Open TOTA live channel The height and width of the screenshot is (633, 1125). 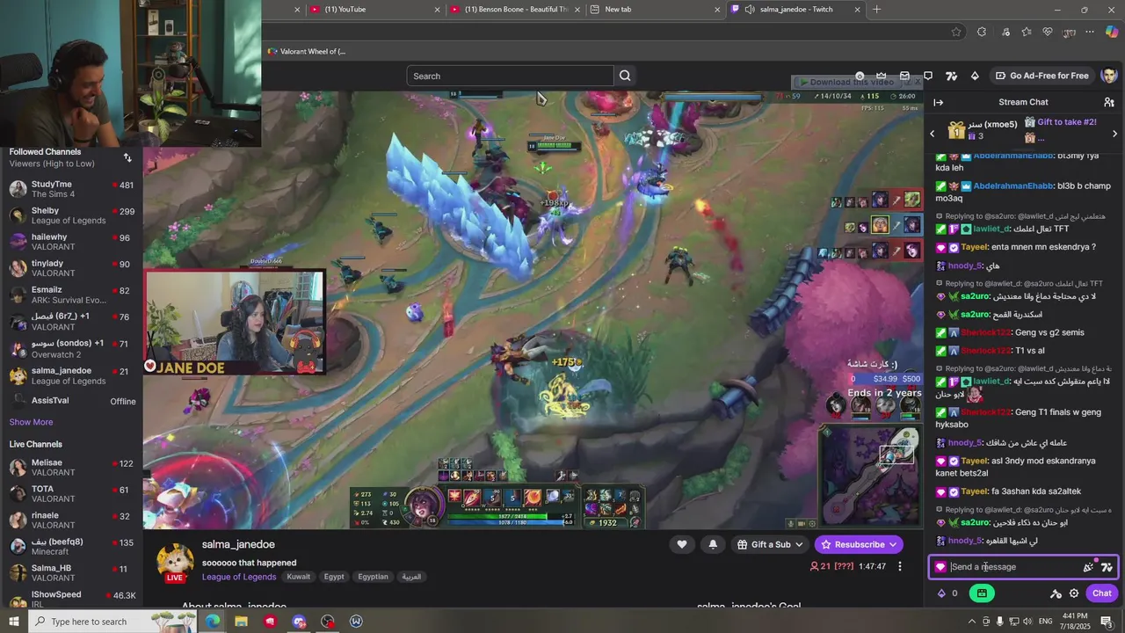click(71, 493)
